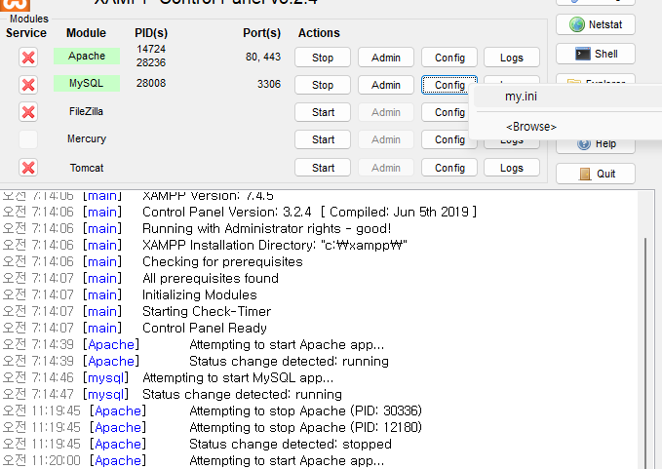Toggle the Mercury service checkbox
This screenshot has width=662, height=469.
point(28,139)
